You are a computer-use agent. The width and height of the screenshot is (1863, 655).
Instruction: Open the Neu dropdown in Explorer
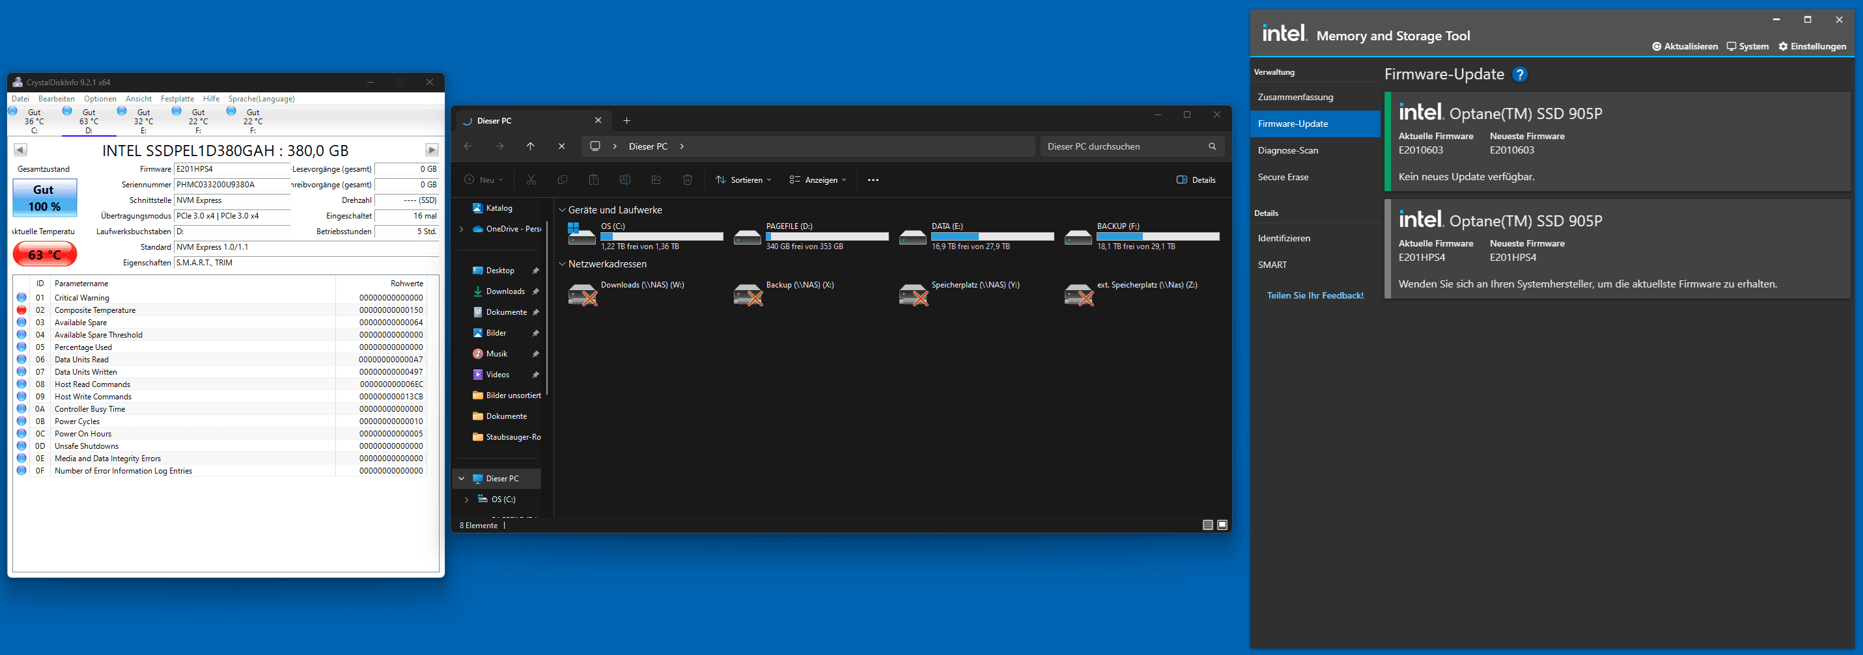tap(483, 180)
